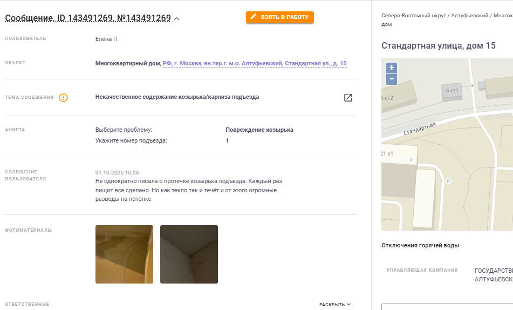Zoom out the map with minus button
Image resolution: width=513 pixels, height=310 pixels.
(x=392, y=79)
